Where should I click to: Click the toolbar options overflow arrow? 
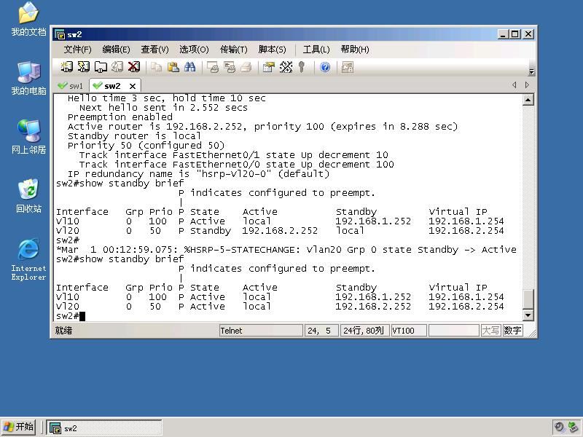click(x=531, y=71)
